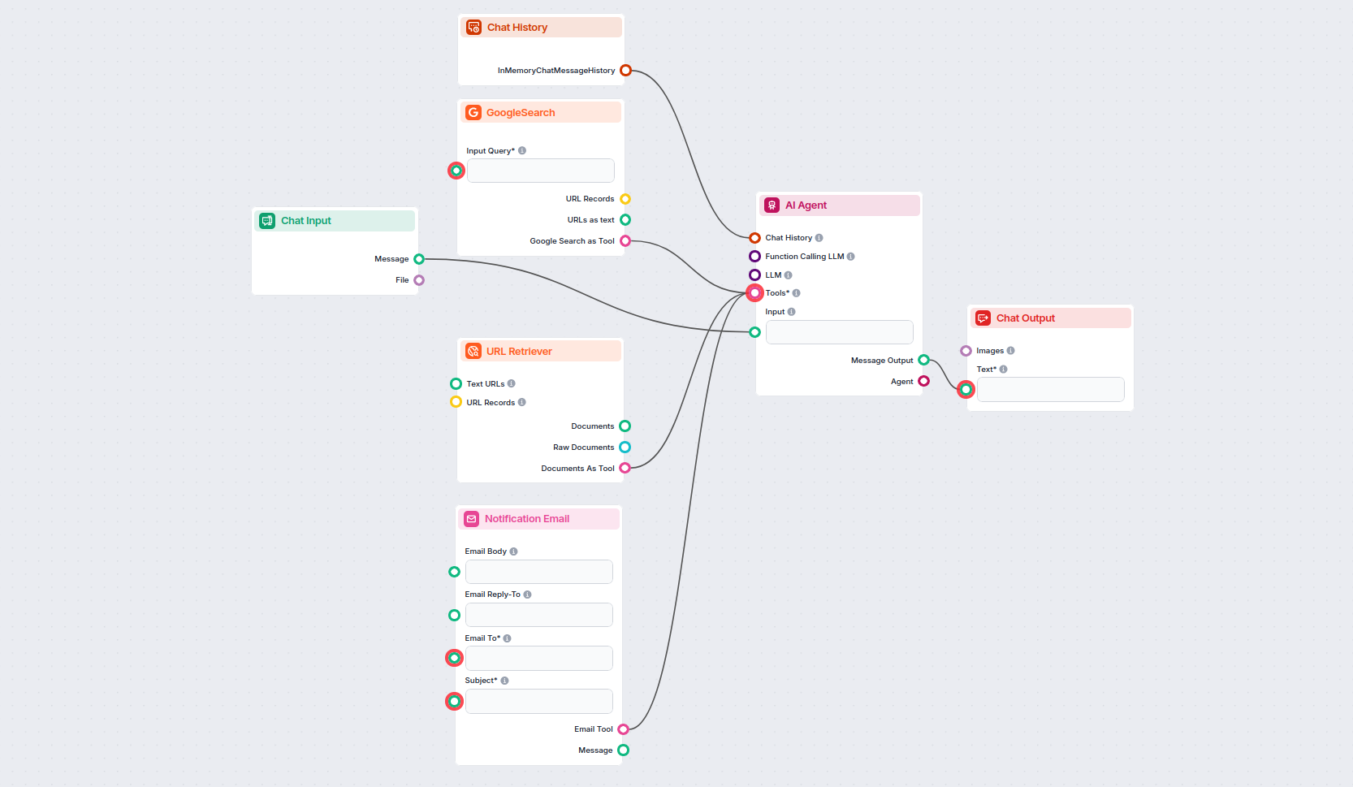Click the info icon beside Input Query

[522, 150]
